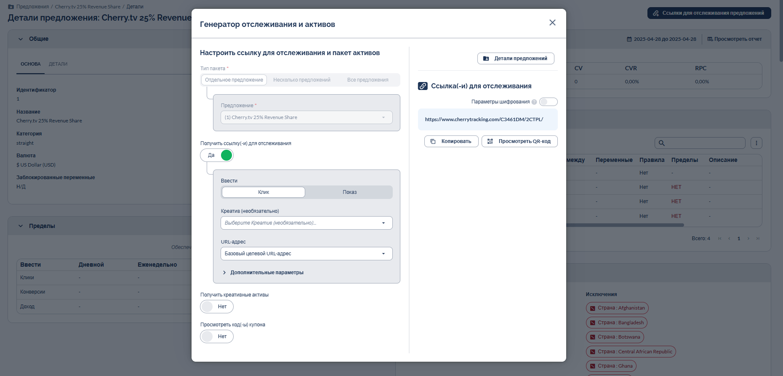Switch to the ОСНОВА tab
The height and width of the screenshot is (376, 783).
pyautogui.click(x=31, y=64)
